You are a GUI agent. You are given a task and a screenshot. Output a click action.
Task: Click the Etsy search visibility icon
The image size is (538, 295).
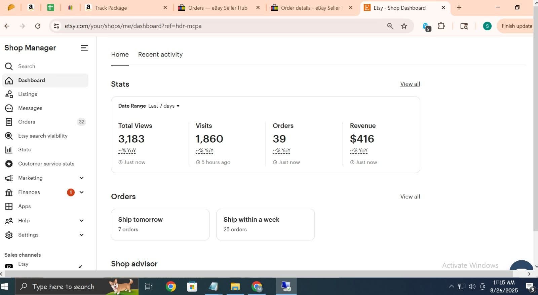(x=9, y=136)
